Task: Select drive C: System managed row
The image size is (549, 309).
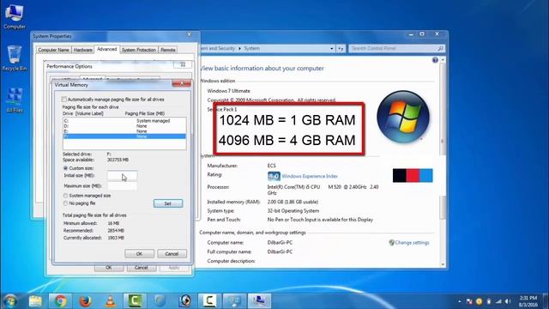Action: coord(124,120)
